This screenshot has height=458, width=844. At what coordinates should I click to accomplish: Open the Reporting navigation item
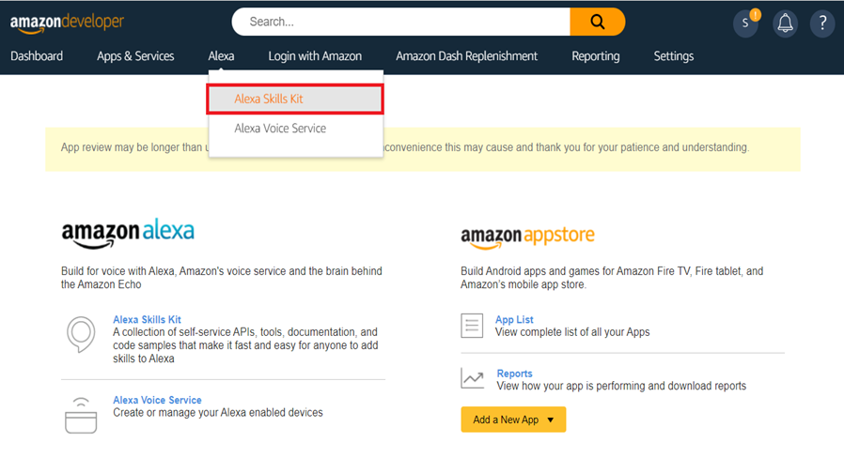click(595, 56)
